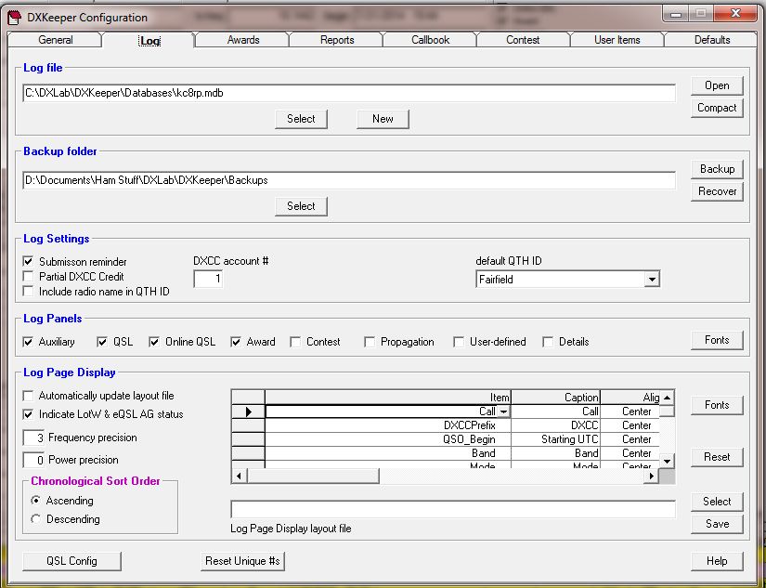Toggle the Award panel checkbox

[236, 342]
